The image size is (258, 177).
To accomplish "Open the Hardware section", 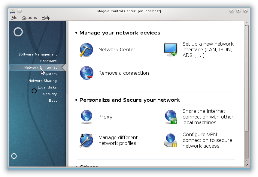I will pyautogui.click(x=48, y=61).
